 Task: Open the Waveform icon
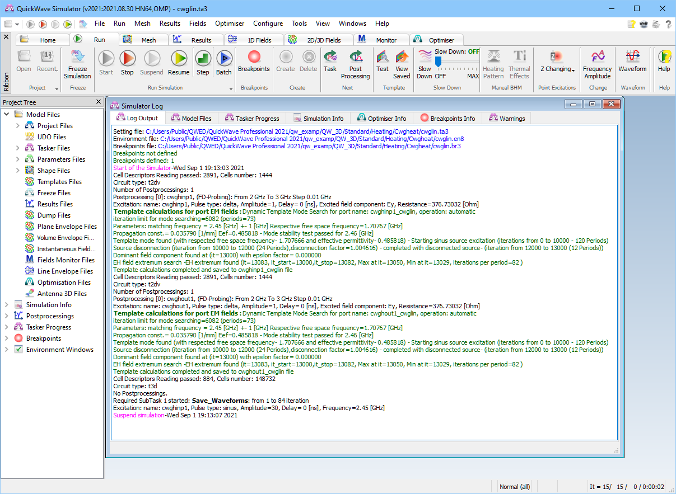[x=632, y=57]
